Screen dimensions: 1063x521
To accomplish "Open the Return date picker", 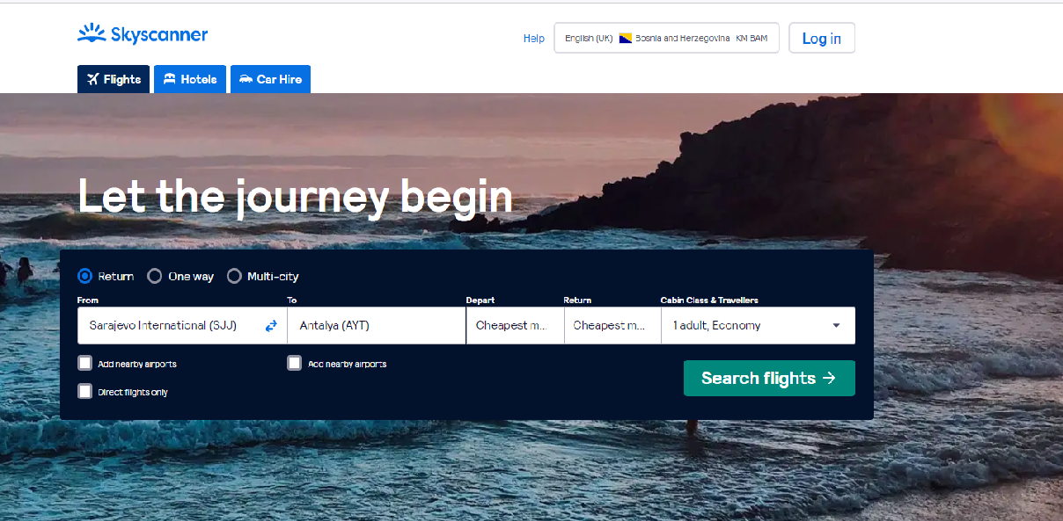I will (x=612, y=326).
